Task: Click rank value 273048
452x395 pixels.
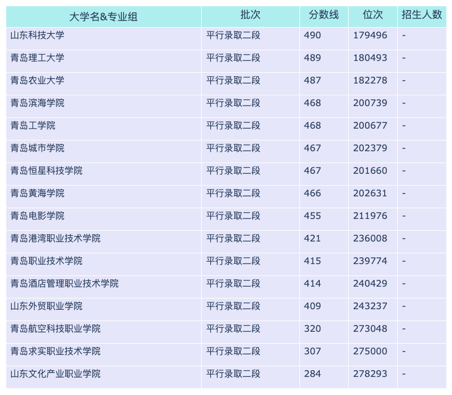Action: (370, 328)
